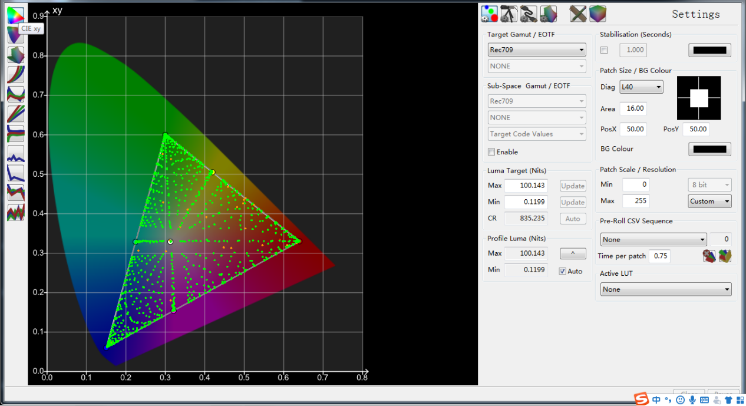Tick the Sub-Space Enable checkbox
746x406 pixels.
pyautogui.click(x=491, y=152)
